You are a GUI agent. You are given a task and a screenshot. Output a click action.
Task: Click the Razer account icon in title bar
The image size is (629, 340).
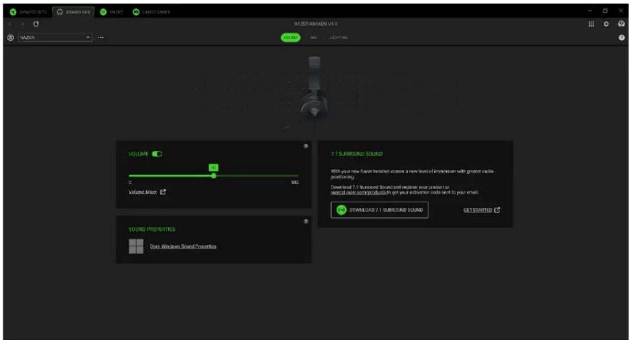click(x=622, y=24)
